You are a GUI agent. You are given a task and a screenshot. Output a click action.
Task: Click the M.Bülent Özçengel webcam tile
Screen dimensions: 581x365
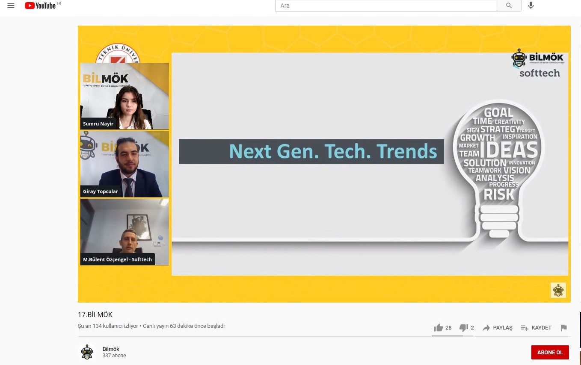(x=124, y=232)
